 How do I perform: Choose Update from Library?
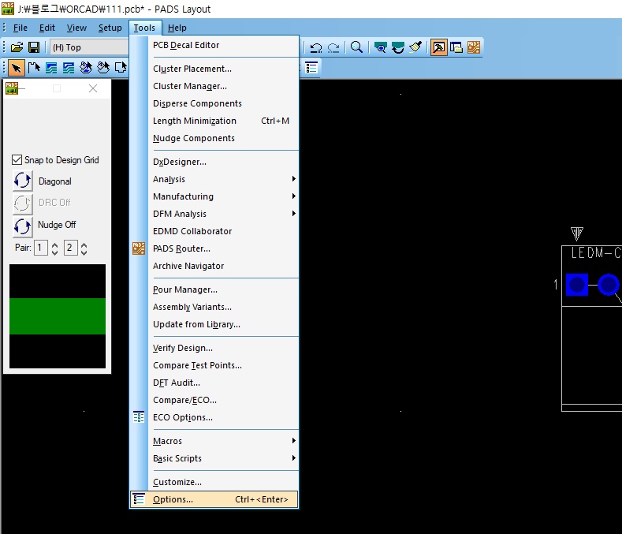pos(225,324)
